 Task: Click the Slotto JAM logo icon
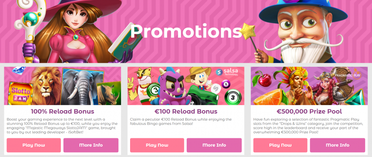(x=20, y=94)
